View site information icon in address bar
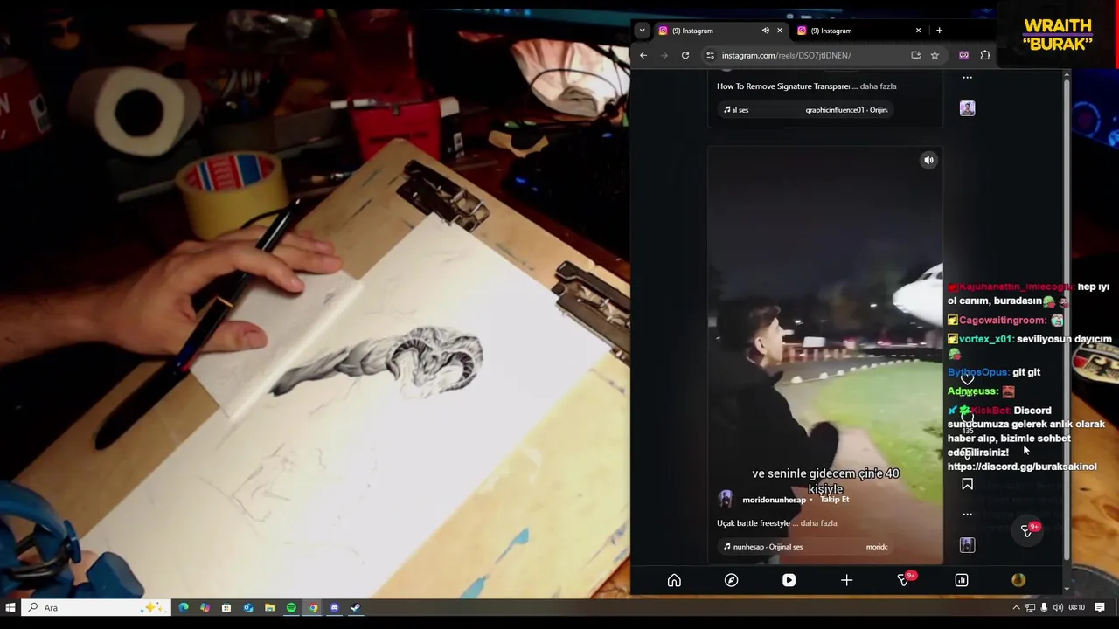This screenshot has width=1119, height=629. click(710, 55)
